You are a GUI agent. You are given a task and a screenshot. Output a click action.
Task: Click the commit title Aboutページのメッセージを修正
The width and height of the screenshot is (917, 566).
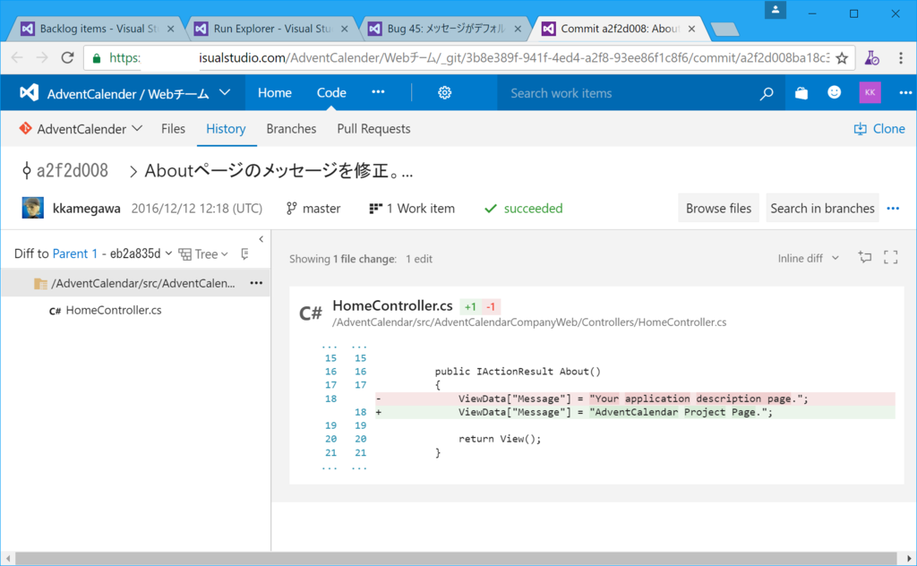(279, 171)
